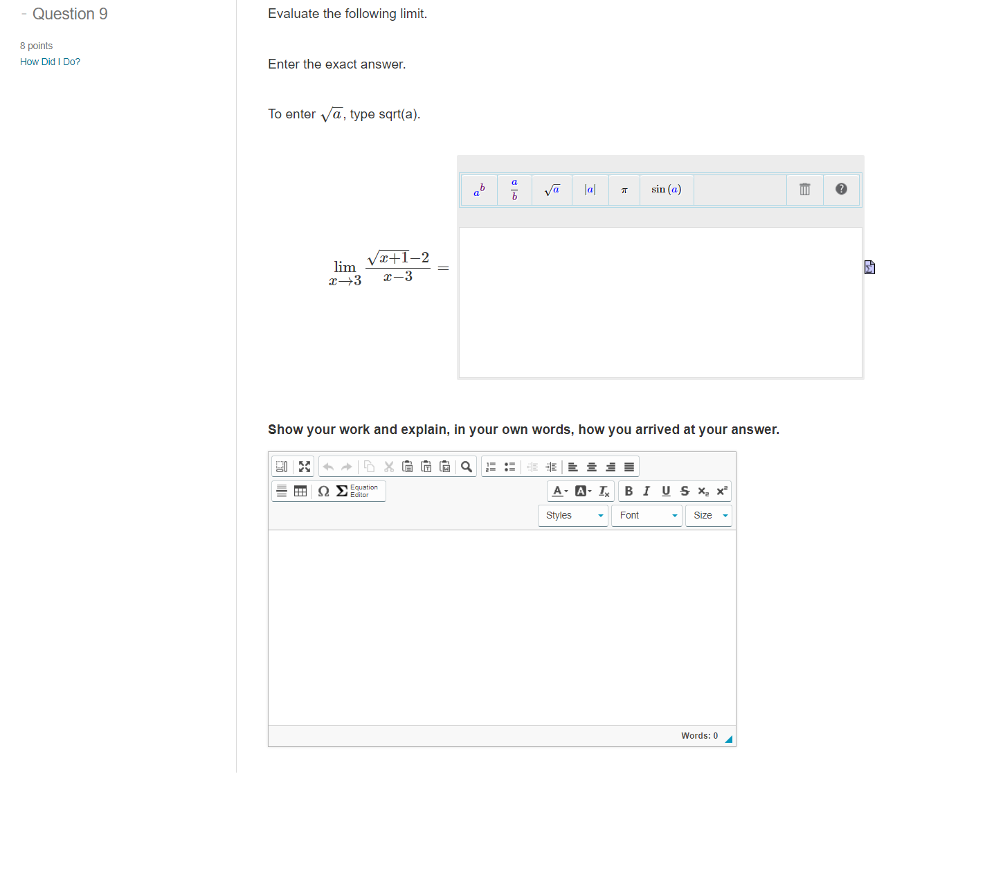Open equation toolbar help with question mark icon
The image size is (1003, 882).
[840, 189]
